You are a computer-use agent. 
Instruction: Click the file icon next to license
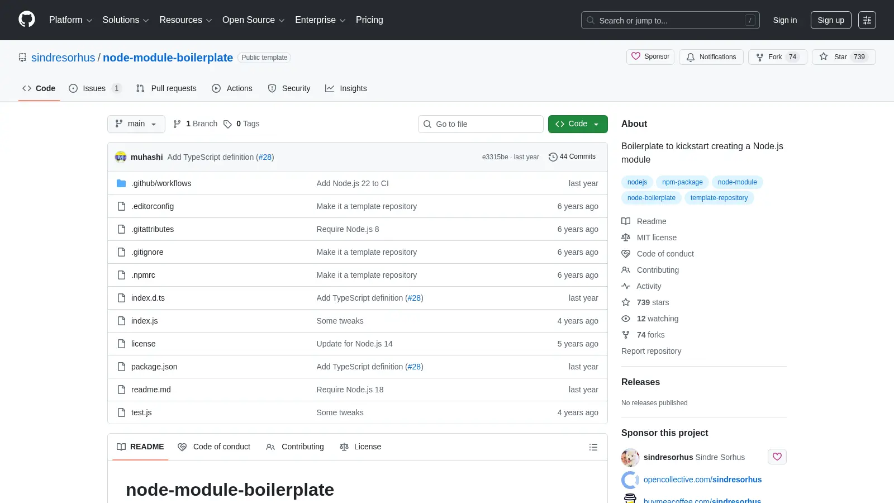tap(121, 344)
